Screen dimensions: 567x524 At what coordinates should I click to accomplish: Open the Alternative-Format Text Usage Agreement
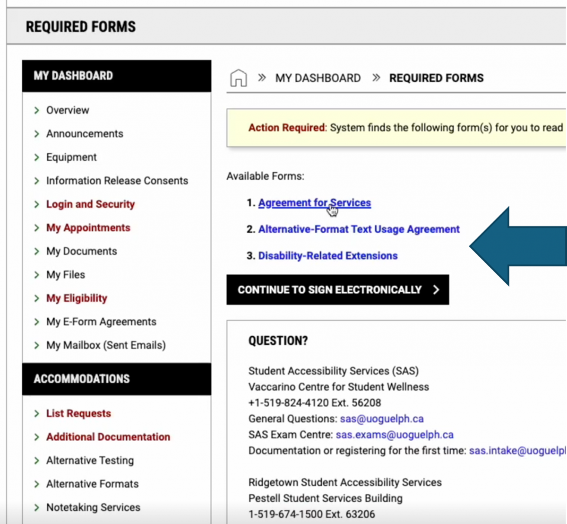point(359,229)
